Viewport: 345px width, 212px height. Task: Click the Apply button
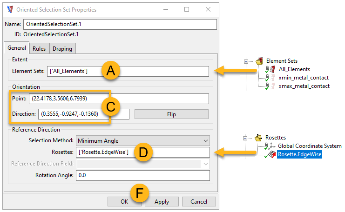(x=162, y=202)
